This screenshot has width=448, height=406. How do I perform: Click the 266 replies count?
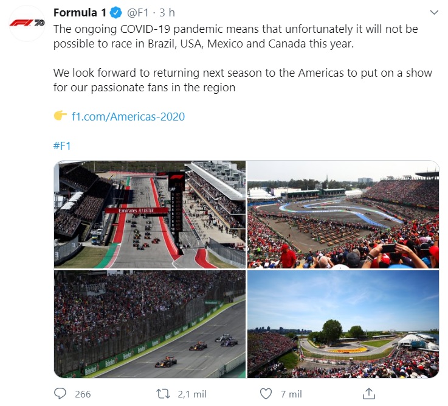coord(83,394)
